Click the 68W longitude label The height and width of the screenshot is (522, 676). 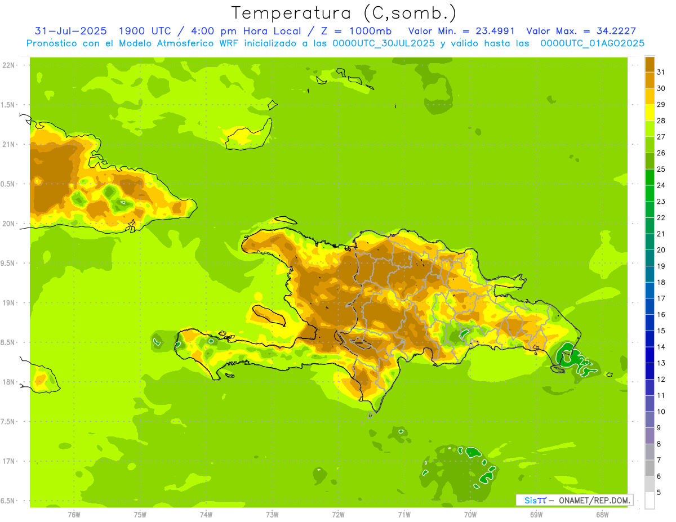pyautogui.click(x=602, y=514)
